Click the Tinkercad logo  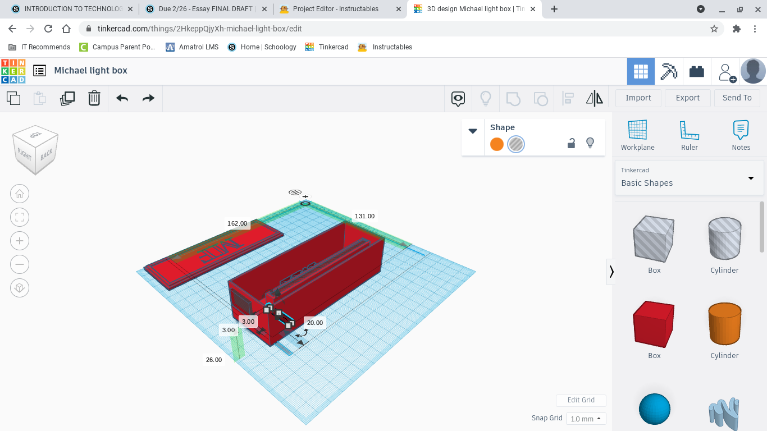[x=13, y=71]
